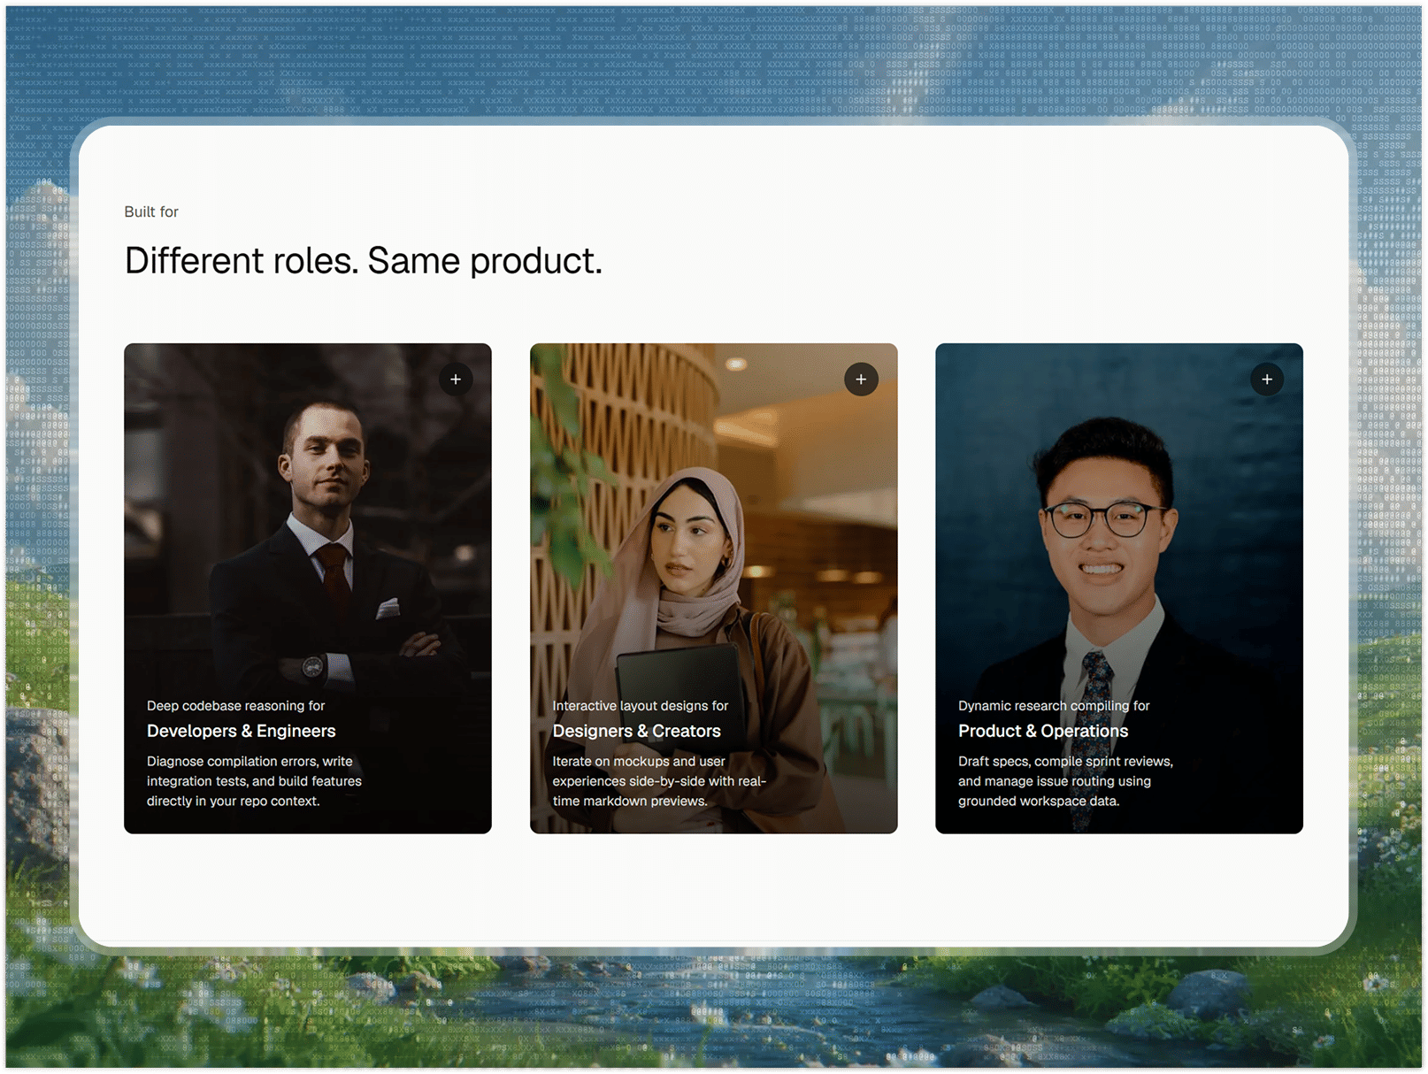Select the woman in hijab photo card
Image resolution: width=1428 pixels, height=1074 pixels.
714,588
